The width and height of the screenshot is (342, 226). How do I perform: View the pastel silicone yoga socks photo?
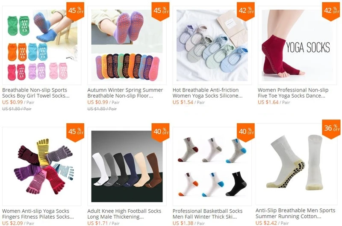(212, 45)
